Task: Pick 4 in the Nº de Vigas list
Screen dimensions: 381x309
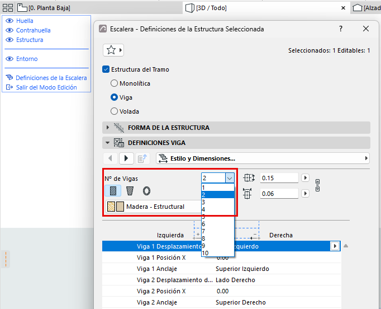Action: click(218, 209)
